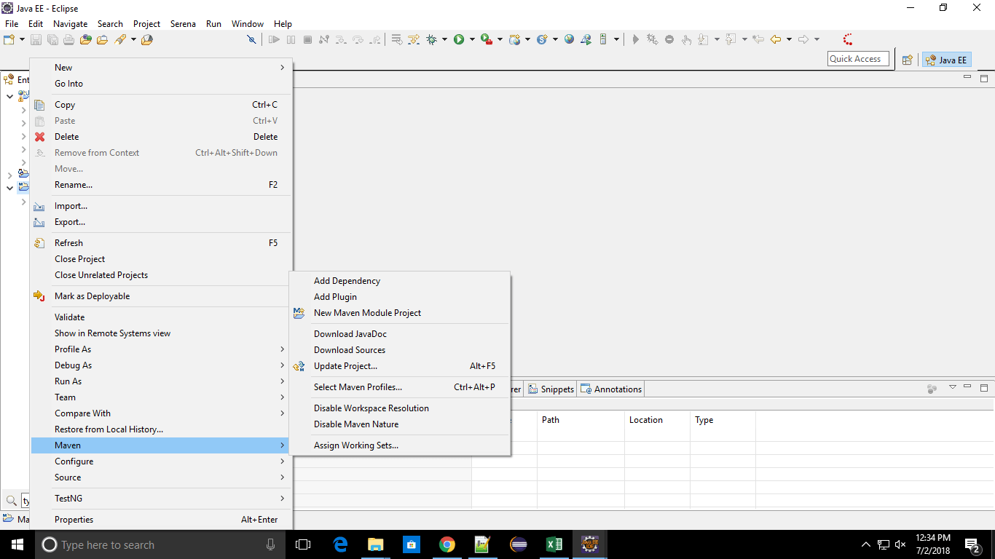995x559 pixels.
Task: Open Chrome from the taskbar
Action: (447, 544)
